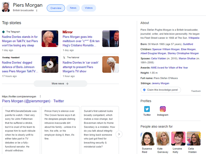Open NME Award for Villain of the Year

tap(170, 67)
